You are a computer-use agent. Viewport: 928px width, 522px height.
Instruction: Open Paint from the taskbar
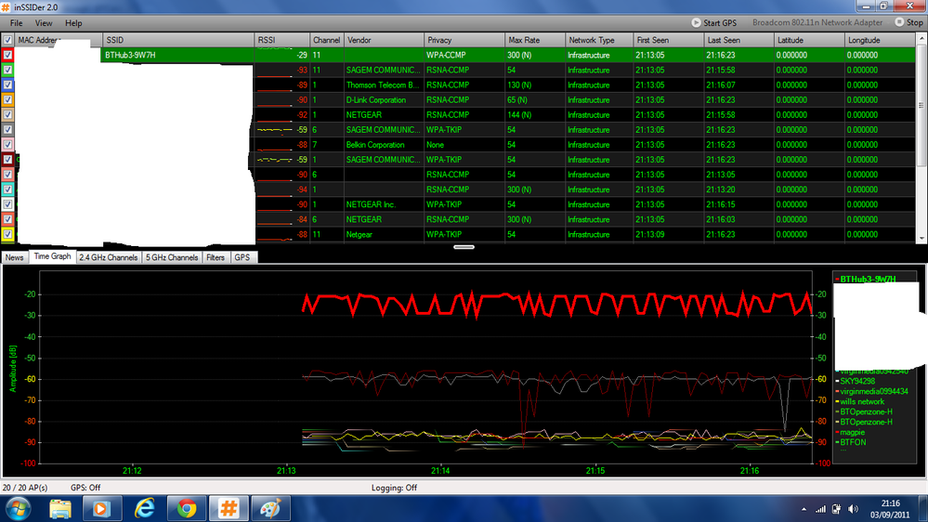(270, 508)
